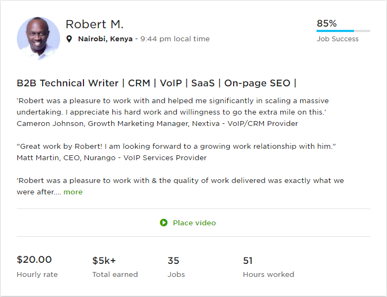Click the '9:44 pm local time' text

(175, 39)
